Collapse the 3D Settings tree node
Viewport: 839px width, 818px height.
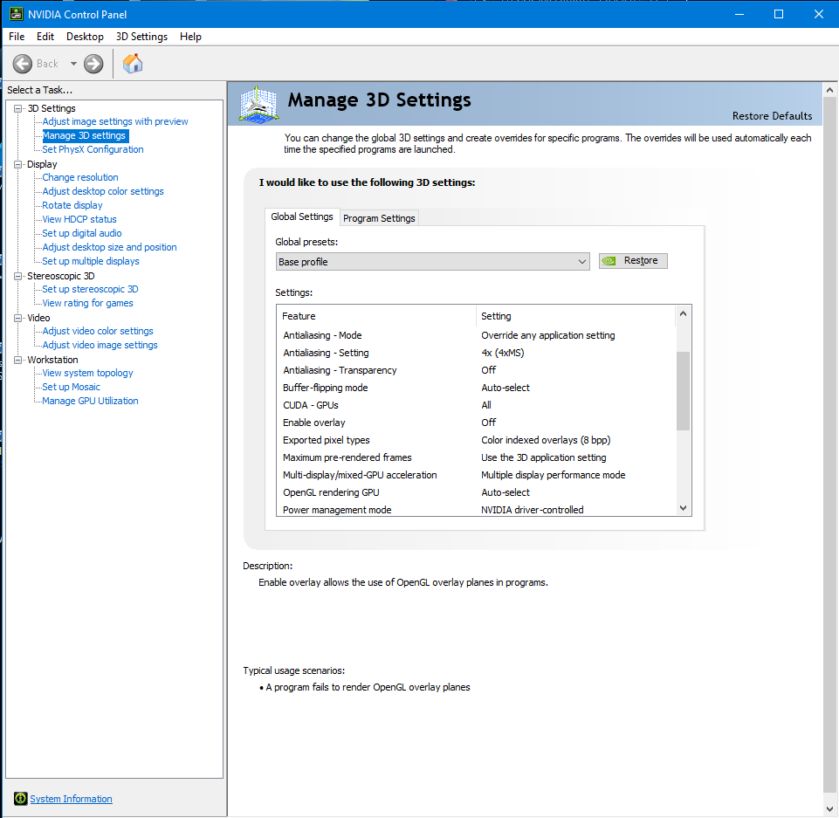pyautogui.click(x=18, y=108)
